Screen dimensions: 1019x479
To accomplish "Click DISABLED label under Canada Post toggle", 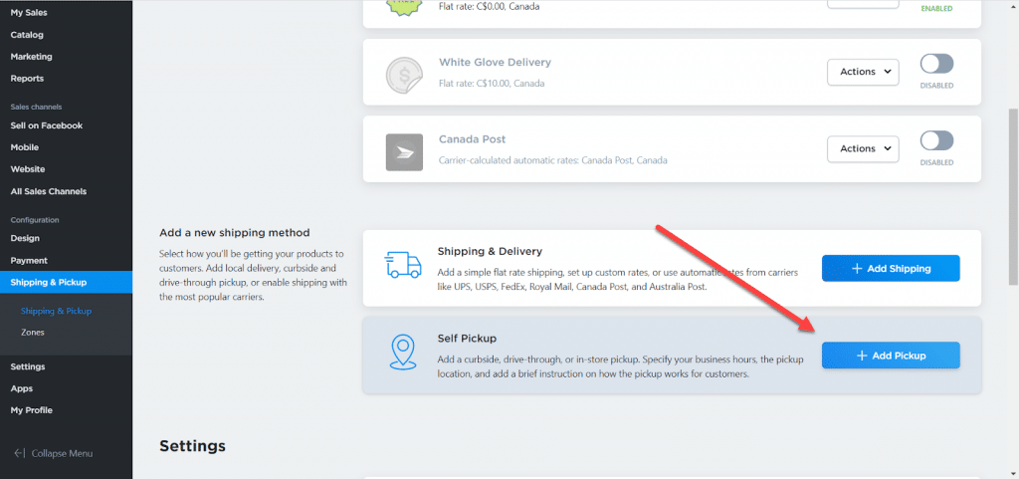I will (x=936, y=162).
